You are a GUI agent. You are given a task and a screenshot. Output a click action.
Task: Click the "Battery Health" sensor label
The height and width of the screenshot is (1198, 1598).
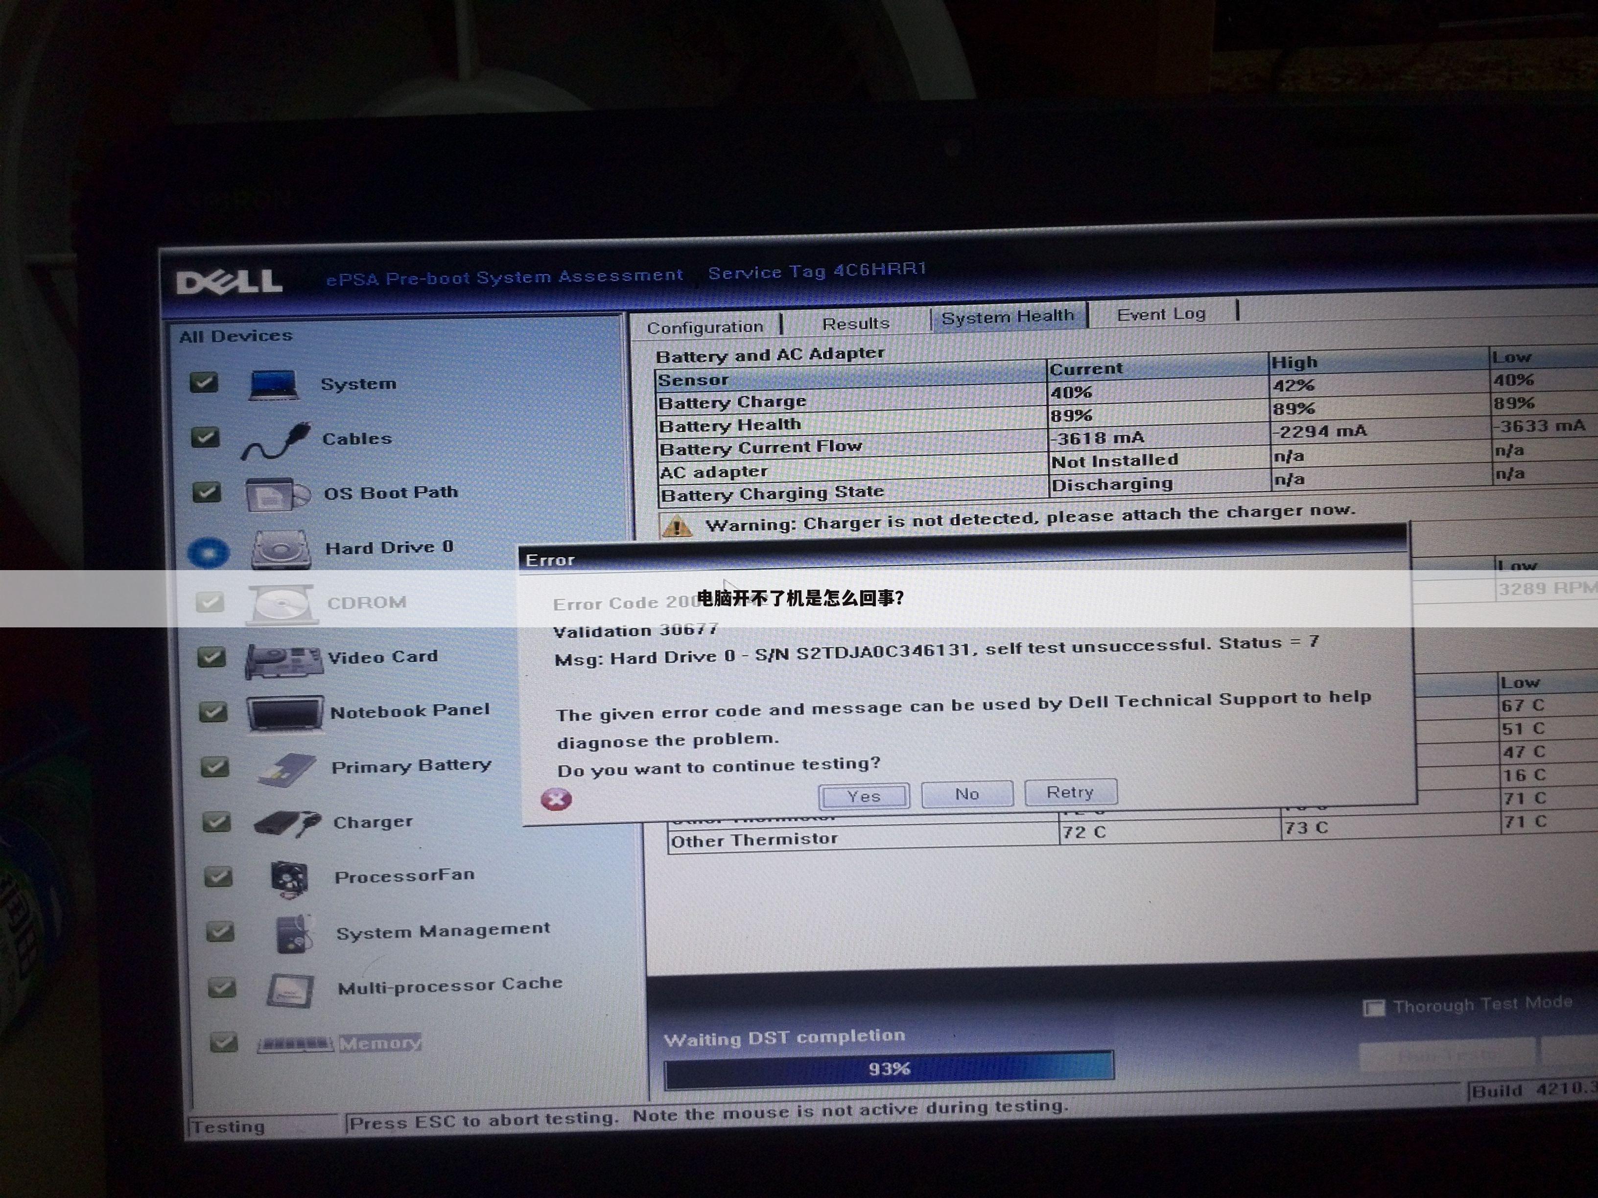729,425
